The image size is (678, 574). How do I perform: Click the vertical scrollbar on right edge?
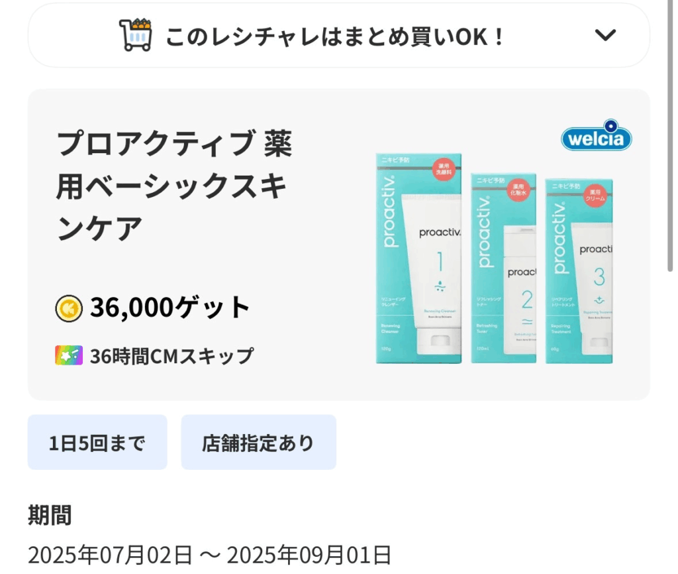click(670, 135)
